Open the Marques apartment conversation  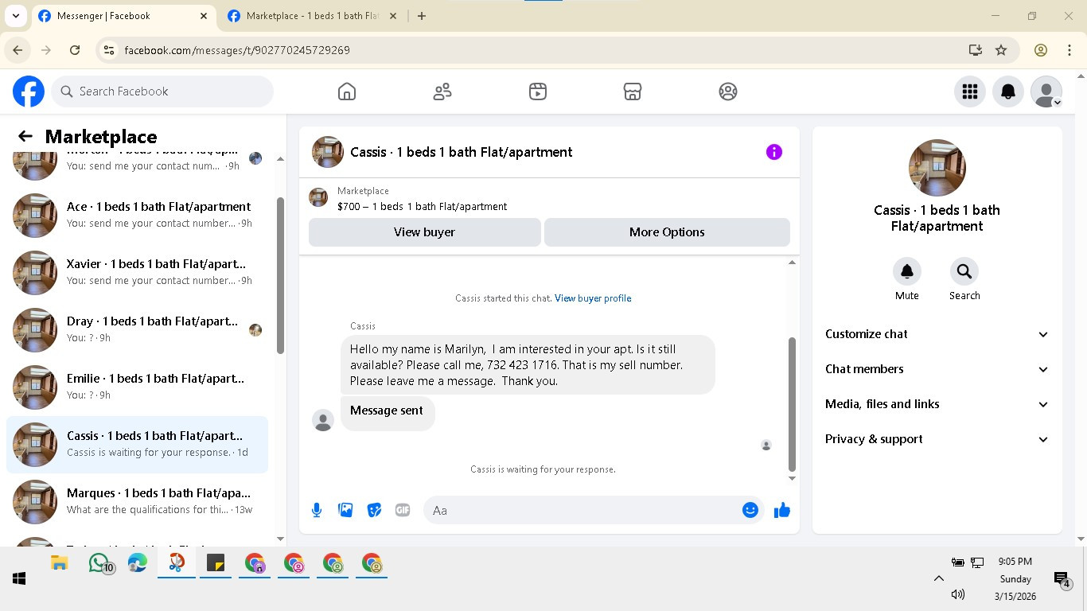tap(137, 501)
